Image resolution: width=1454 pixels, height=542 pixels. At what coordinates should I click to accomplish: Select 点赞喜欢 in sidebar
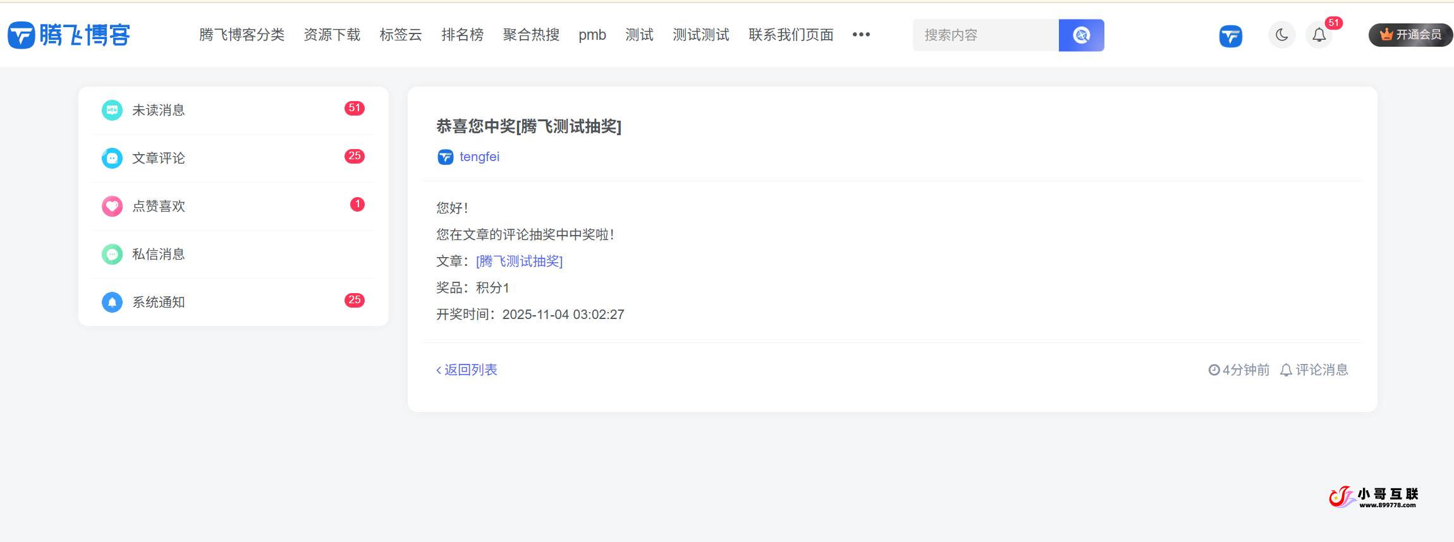tap(233, 206)
